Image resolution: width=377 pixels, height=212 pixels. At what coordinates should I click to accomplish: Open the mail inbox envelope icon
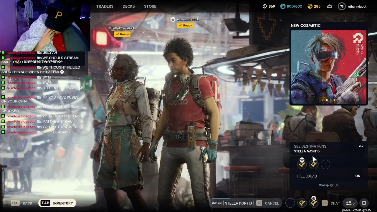(330, 6)
